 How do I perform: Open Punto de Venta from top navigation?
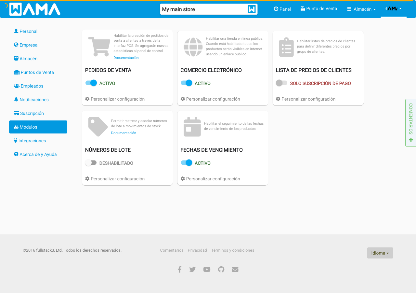tap(319, 9)
